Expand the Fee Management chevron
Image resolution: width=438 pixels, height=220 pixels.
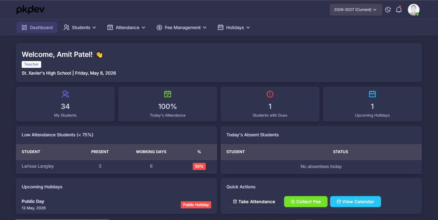(x=205, y=27)
